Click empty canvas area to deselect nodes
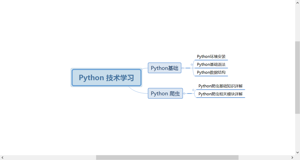 [83, 128]
